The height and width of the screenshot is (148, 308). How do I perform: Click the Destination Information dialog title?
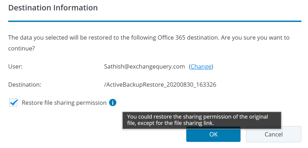point(53,8)
